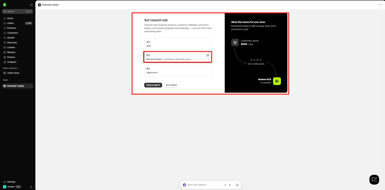Click the green reward gift icon
The height and width of the screenshot is (190, 385).
coord(277,81)
